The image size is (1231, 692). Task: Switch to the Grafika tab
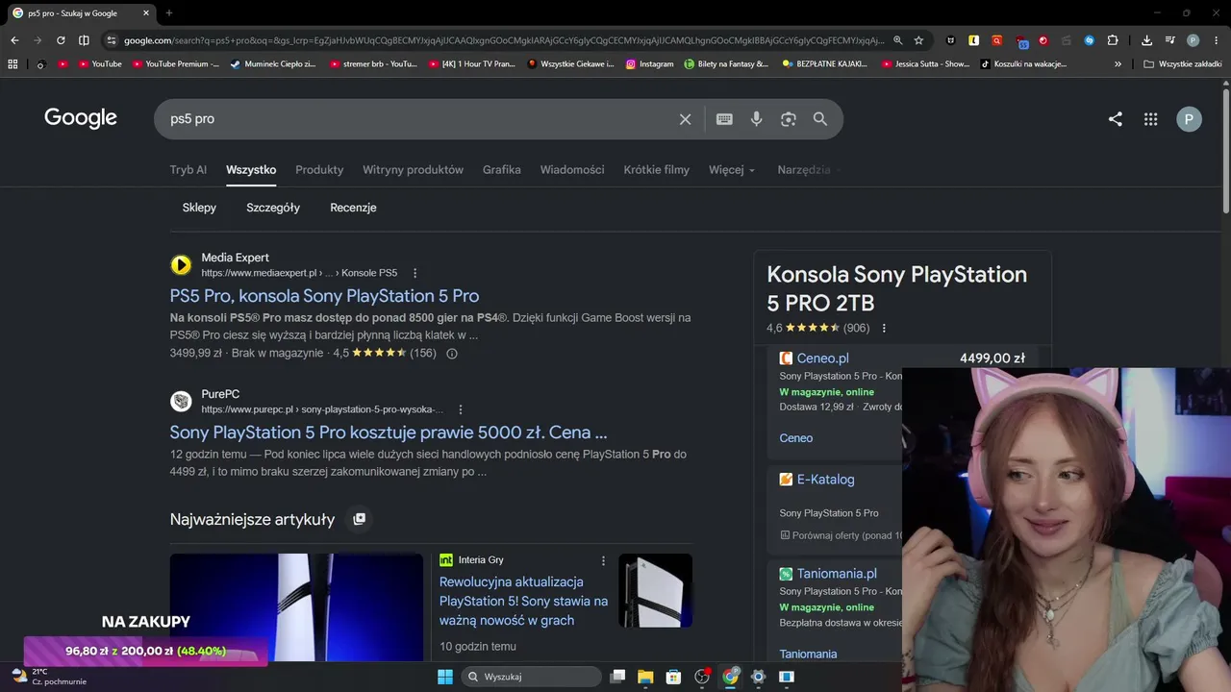502,170
